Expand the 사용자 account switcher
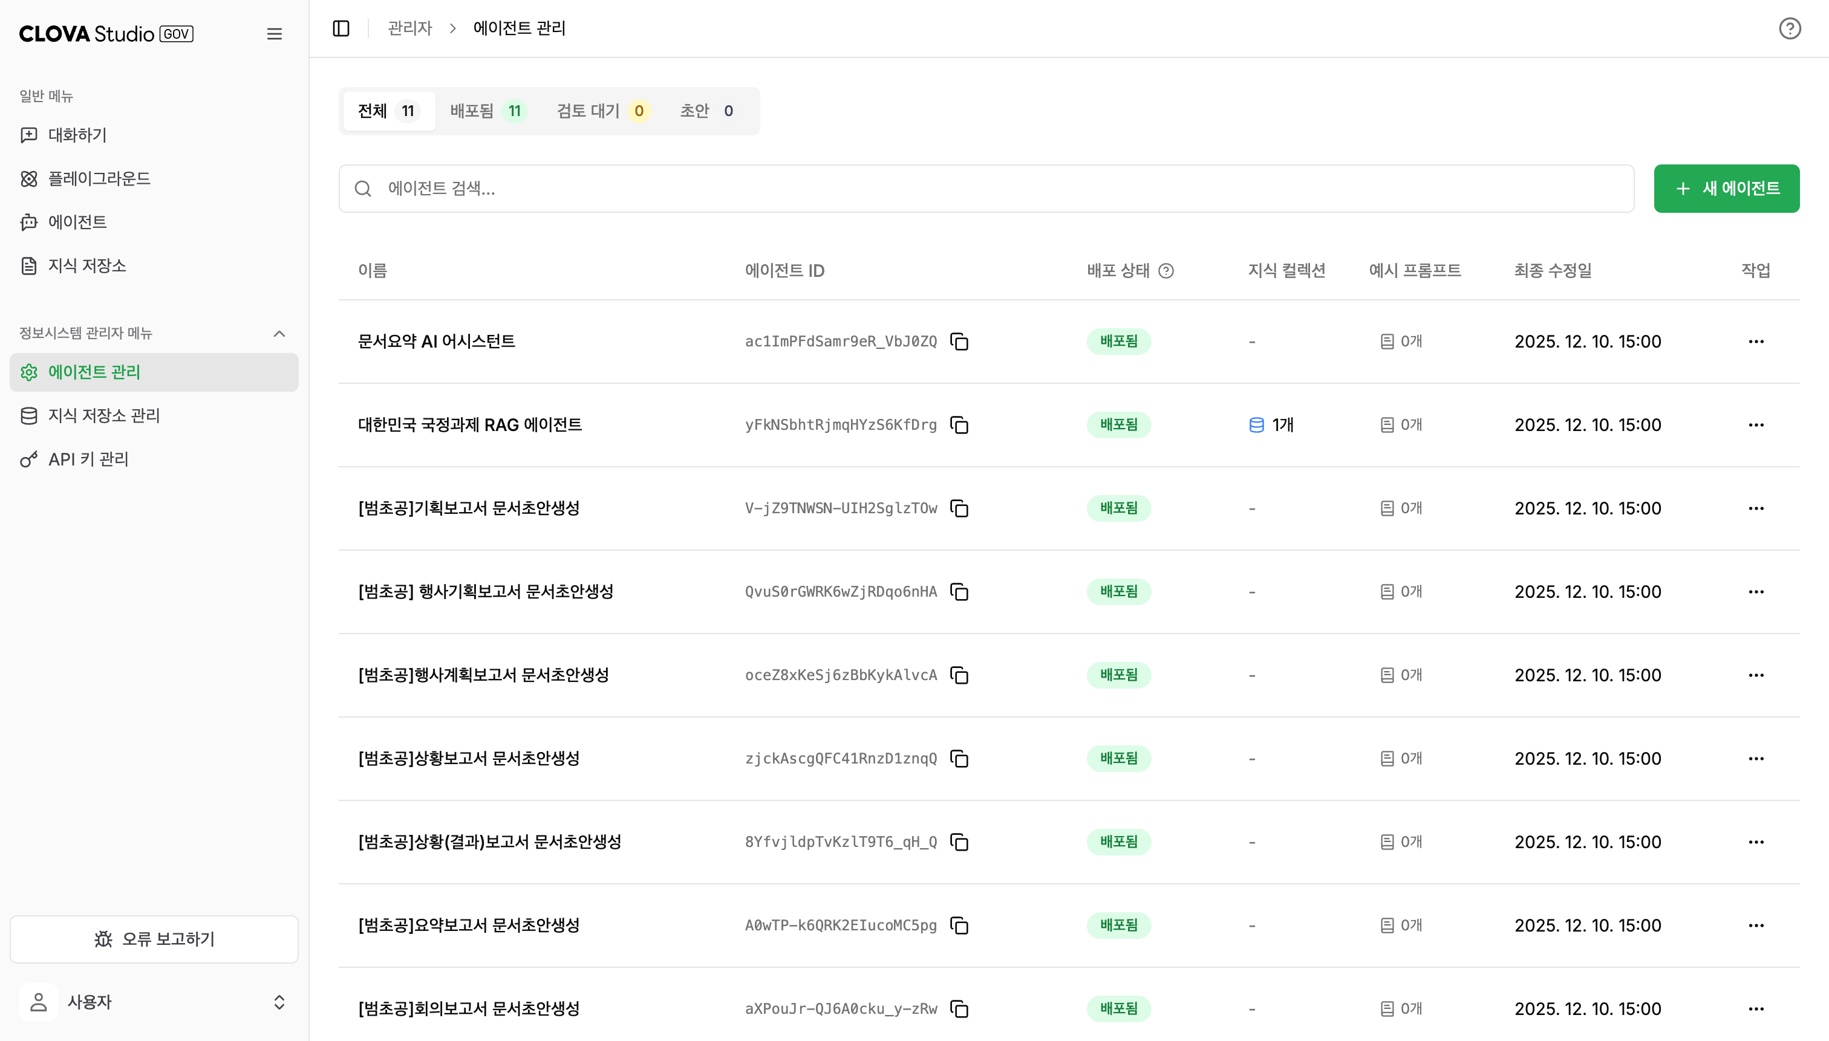 279,1002
